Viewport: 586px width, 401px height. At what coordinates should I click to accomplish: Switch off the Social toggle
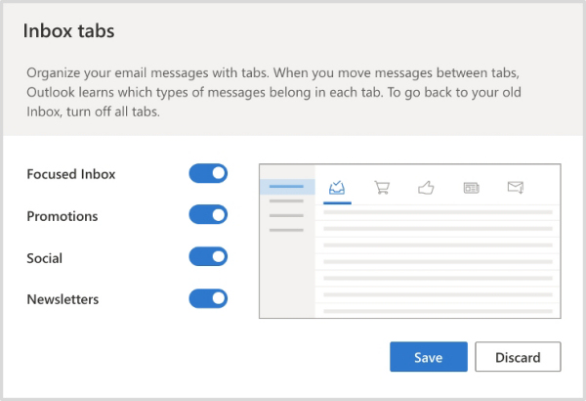pos(208,256)
